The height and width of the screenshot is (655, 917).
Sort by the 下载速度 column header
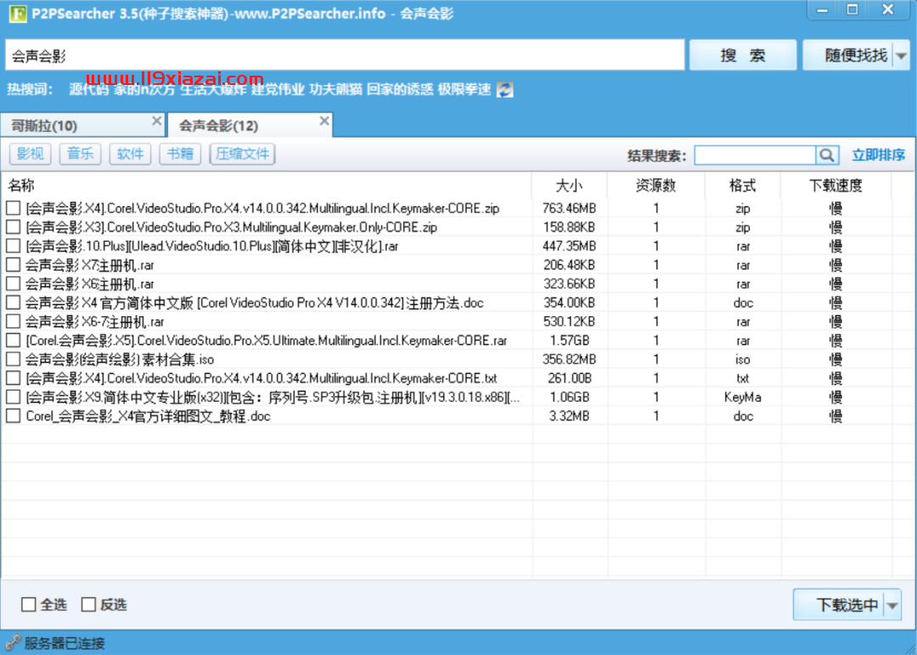click(835, 185)
